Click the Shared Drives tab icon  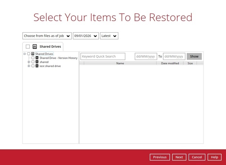click(x=35, y=46)
